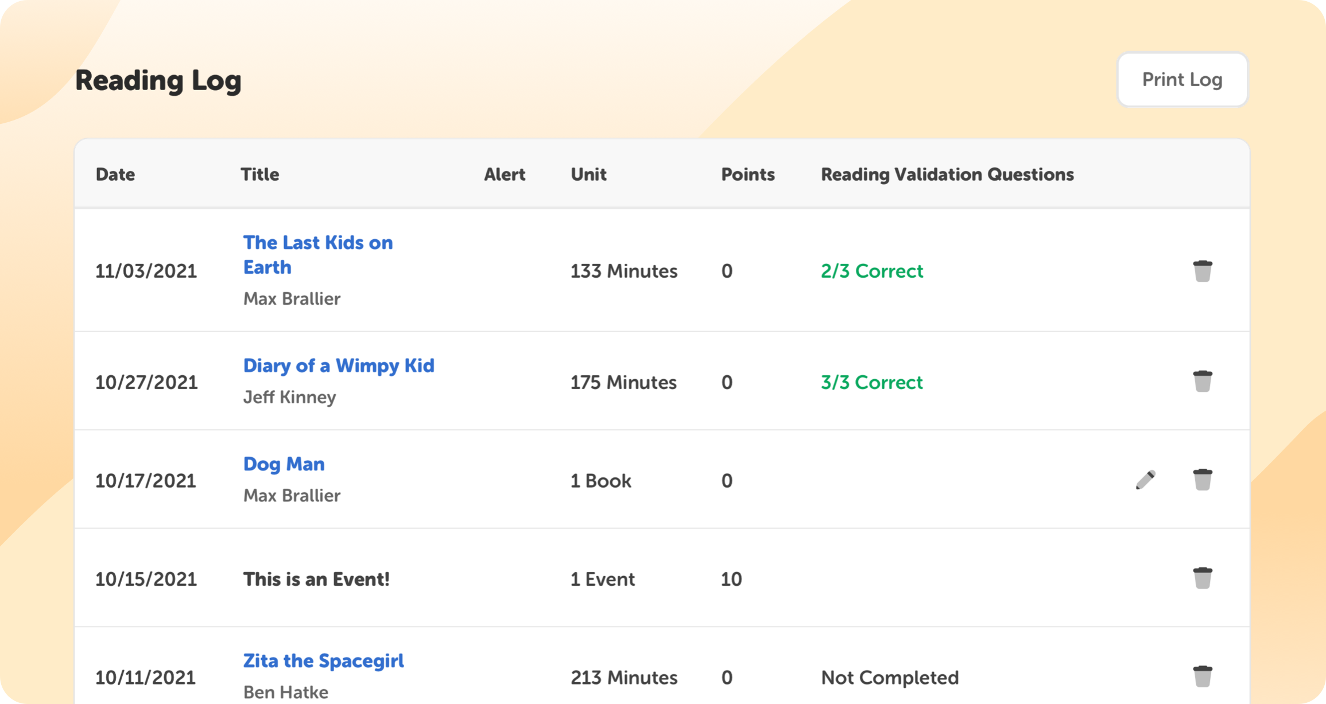The width and height of the screenshot is (1326, 704).
Task: Open the Diary of a Wimpy Kid link
Action: (339, 365)
